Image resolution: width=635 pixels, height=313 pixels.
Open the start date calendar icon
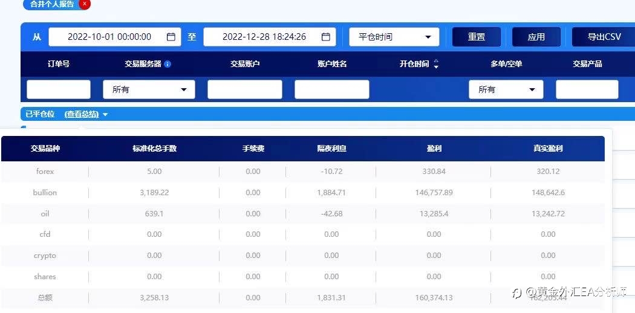171,37
